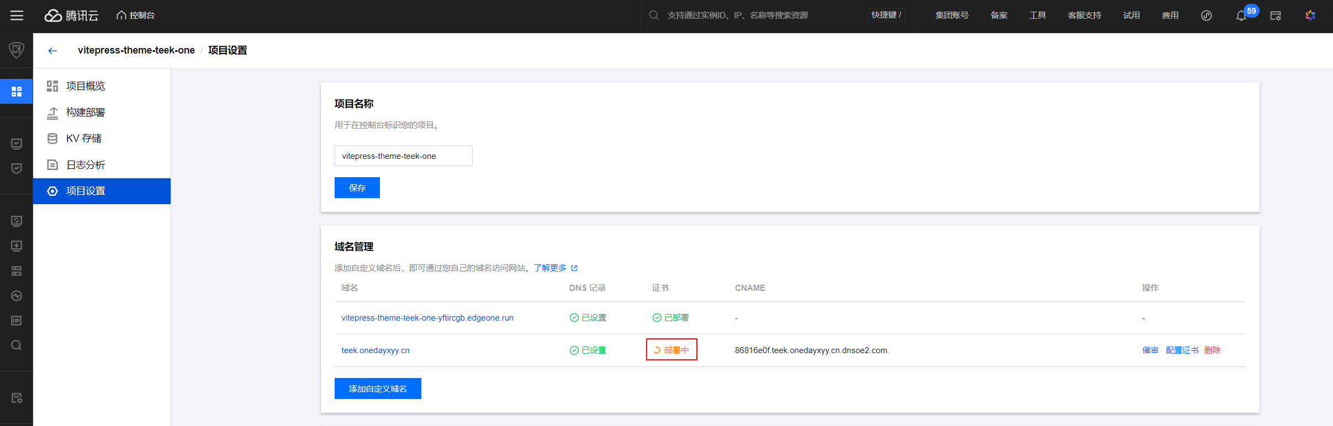This screenshot has width=1333, height=426.
Task: Click 配置证书 for custom domain
Action: tap(1182, 350)
